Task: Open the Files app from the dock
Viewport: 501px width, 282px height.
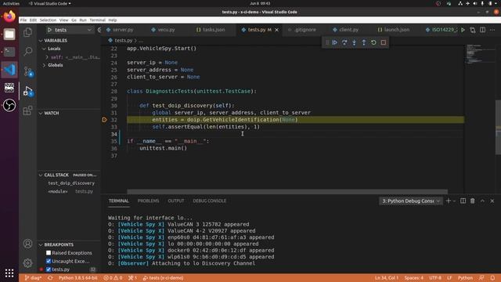Action: [9, 34]
